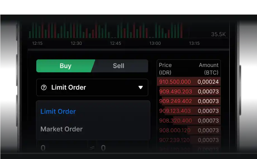Focus the left input field below the dropdown list
The image size is (257, 159).
click(x=61, y=148)
